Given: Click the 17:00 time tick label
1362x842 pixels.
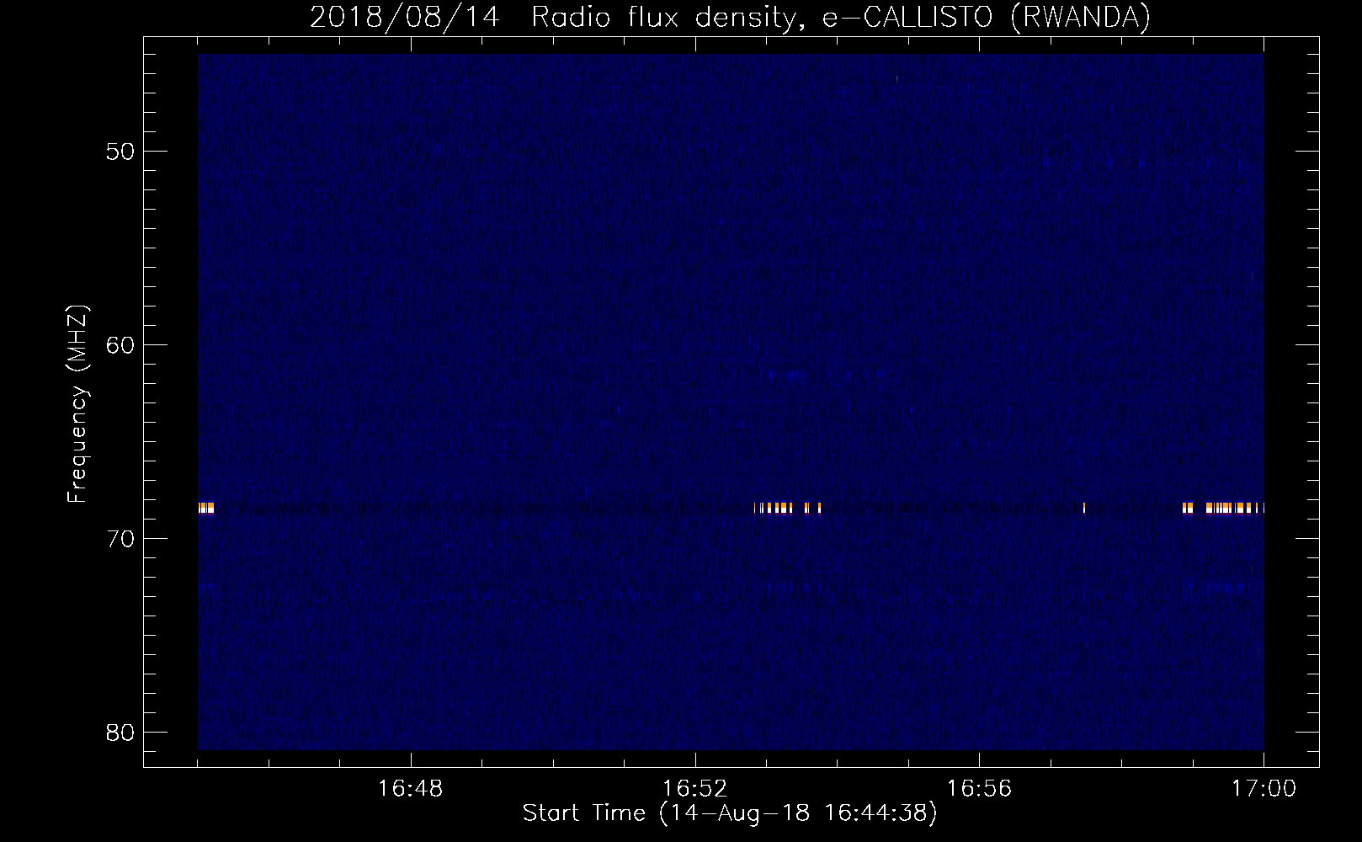Looking at the screenshot, I should tap(1264, 789).
